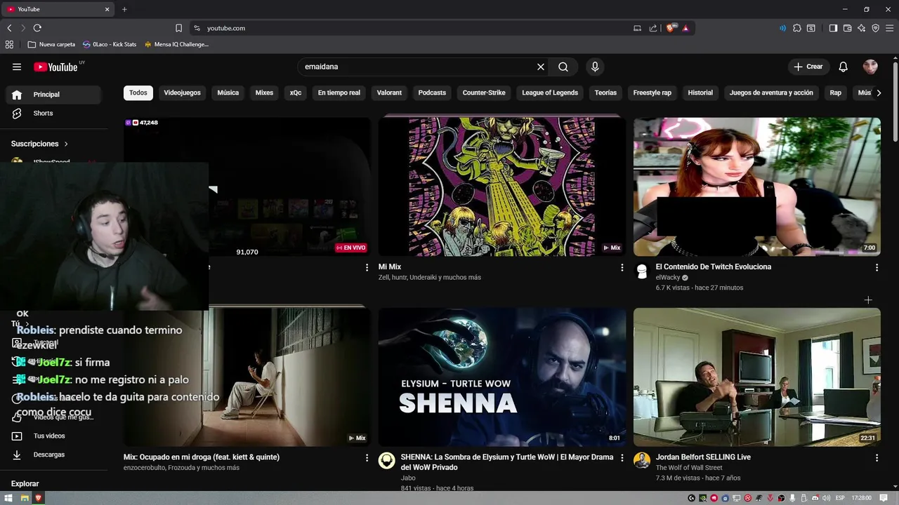
Task: Clear the search text with the X icon
Action: [x=541, y=67]
